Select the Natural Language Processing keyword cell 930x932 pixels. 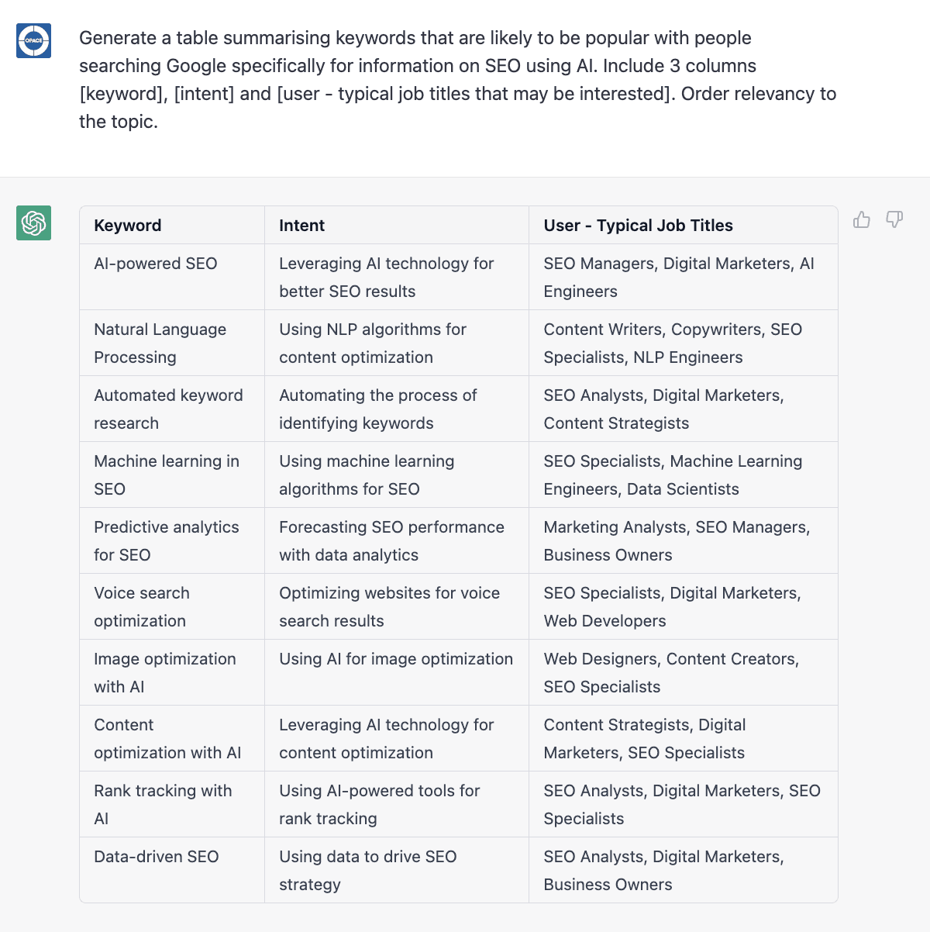[160, 343]
